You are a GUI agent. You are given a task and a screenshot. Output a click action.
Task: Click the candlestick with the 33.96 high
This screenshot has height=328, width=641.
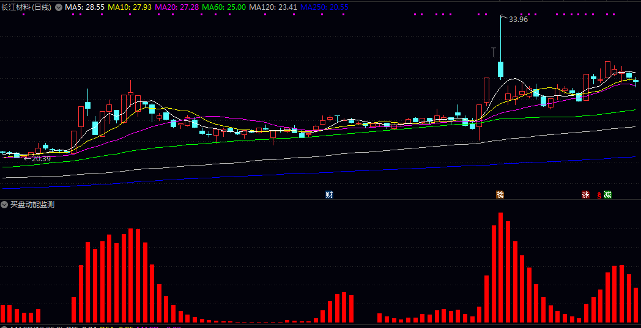click(501, 47)
